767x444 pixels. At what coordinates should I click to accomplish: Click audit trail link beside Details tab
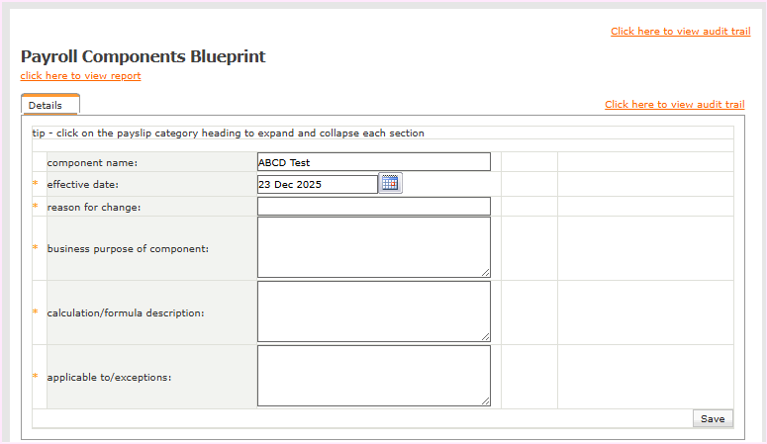pos(674,105)
